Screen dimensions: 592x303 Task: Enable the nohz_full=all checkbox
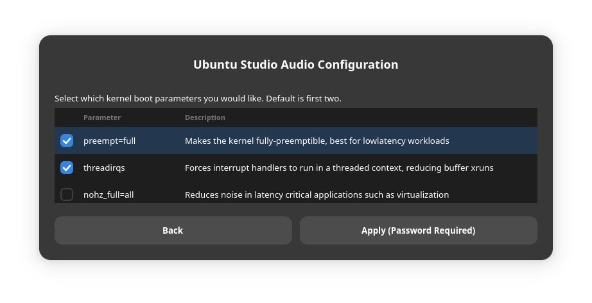67,195
